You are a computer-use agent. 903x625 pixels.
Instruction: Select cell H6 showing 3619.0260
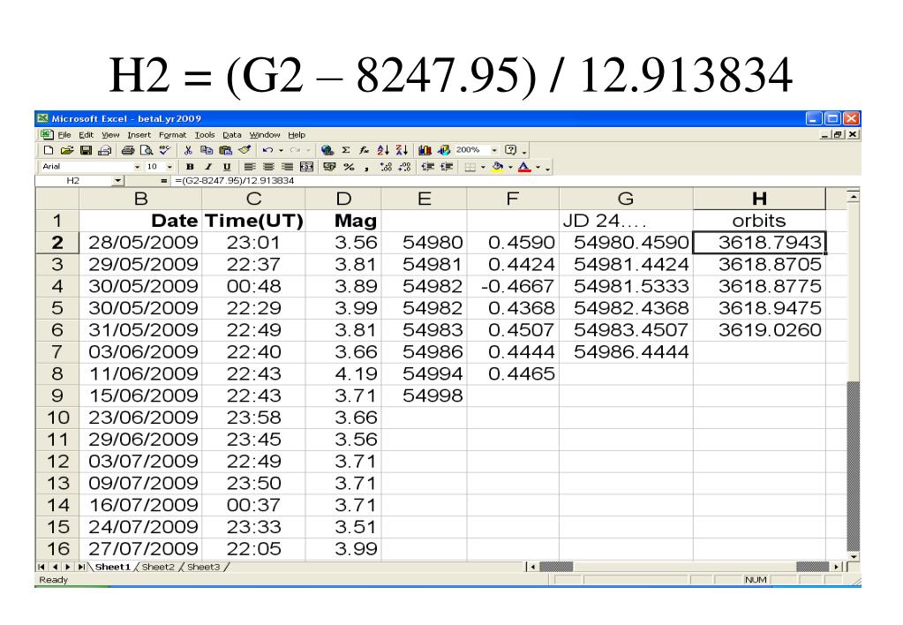pos(760,330)
